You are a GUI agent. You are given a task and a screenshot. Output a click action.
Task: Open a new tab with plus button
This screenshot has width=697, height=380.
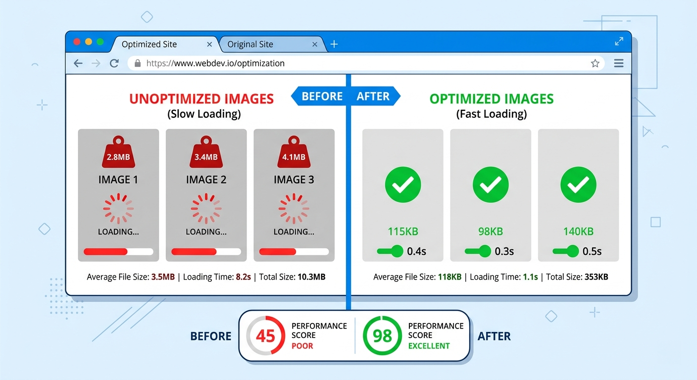334,44
